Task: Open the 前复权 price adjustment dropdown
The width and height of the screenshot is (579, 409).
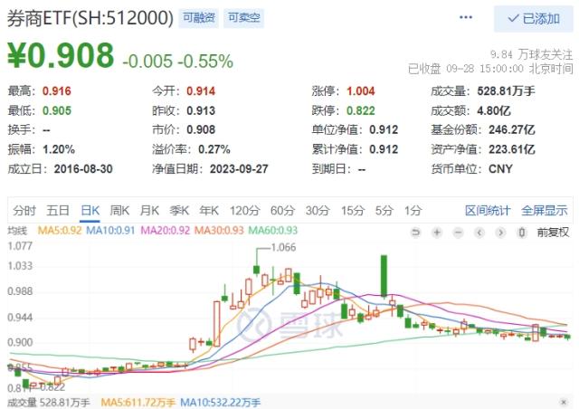Action: pyautogui.click(x=553, y=233)
